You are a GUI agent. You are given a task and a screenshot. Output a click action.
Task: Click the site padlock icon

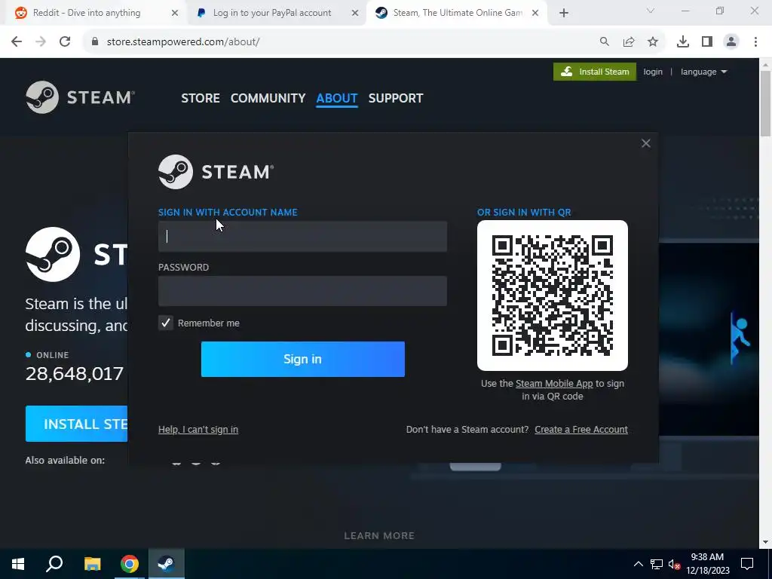click(x=95, y=42)
